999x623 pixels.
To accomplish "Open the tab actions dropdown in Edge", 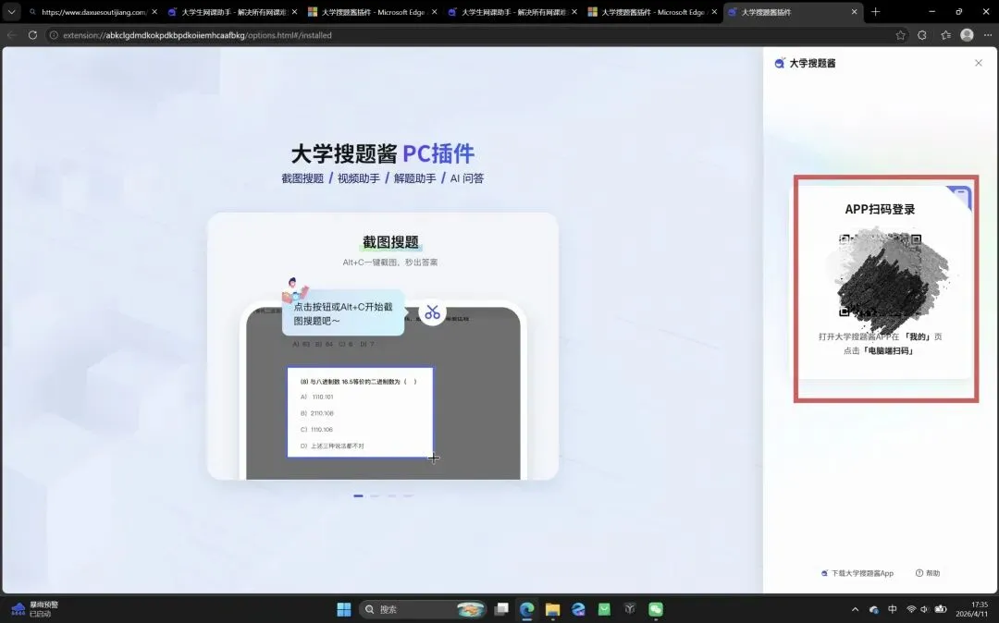I will point(11,12).
